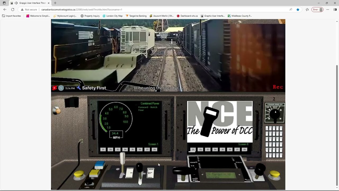Screen dimensions: 339x191
Task: Open the Property Inquiry bookmark
Action: pyautogui.click(x=90, y=16)
